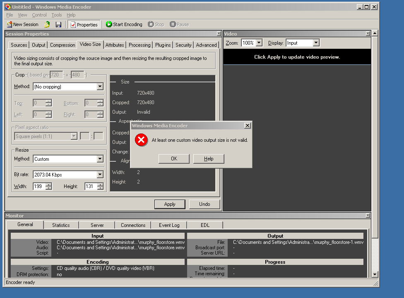Viewport: 404px width, 298px height.
Task: Click the Width spinner arrows
Action: pyautogui.click(x=49, y=186)
